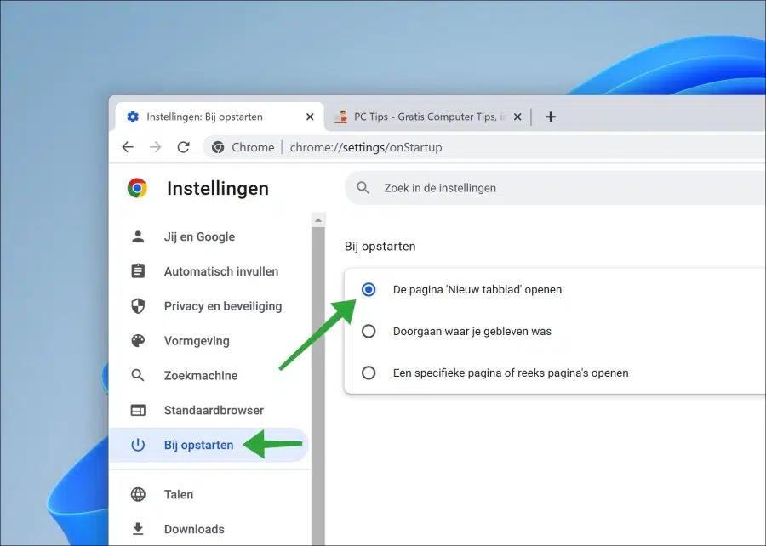Select the Instellingen: Bij opstarten tab
Viewport: 766px width, 546px height.
tap(220, 117)
